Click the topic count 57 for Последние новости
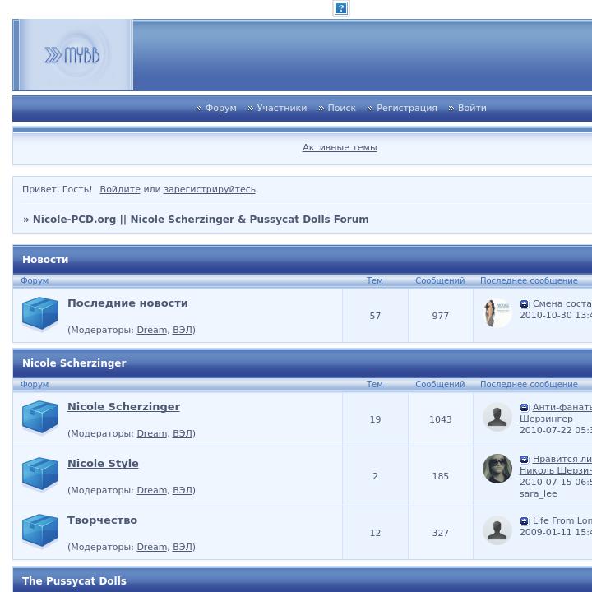592x592 pixels. coord(375,316)
